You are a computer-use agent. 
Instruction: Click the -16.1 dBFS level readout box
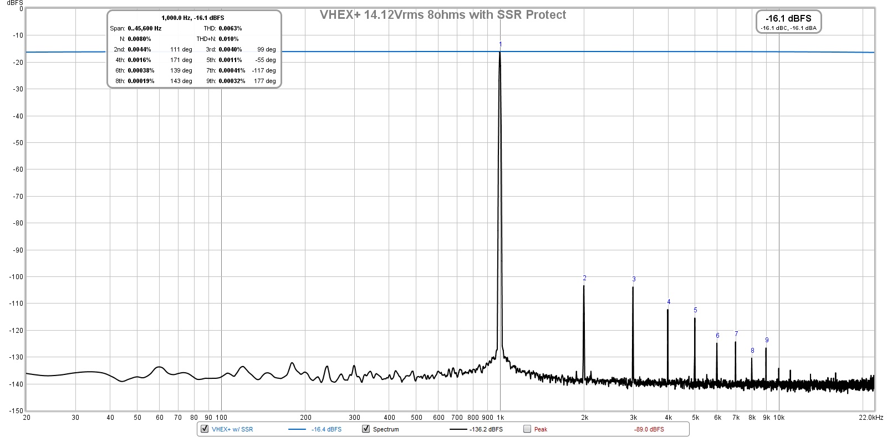788,22
